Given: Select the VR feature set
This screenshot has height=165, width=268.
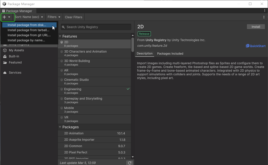Looking at the screenshot, I should click(x=95, y=119).
